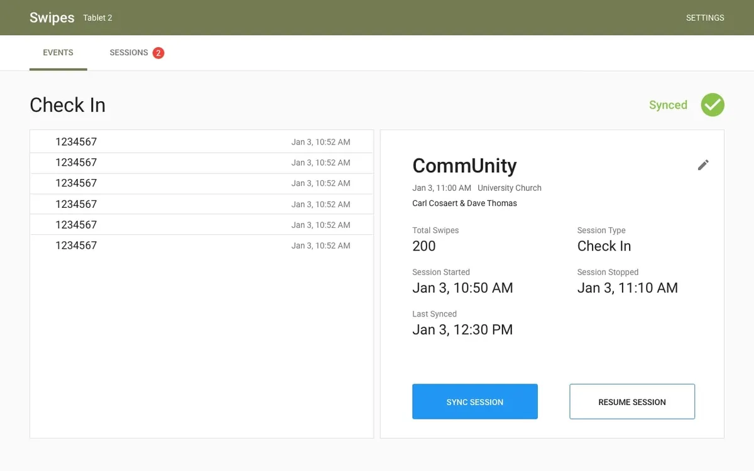Click the Synced status text
The image size is (754, 471).
coord(668,105)
